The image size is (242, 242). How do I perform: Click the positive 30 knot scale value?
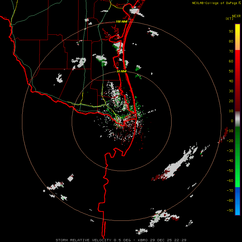click(231, 91)
